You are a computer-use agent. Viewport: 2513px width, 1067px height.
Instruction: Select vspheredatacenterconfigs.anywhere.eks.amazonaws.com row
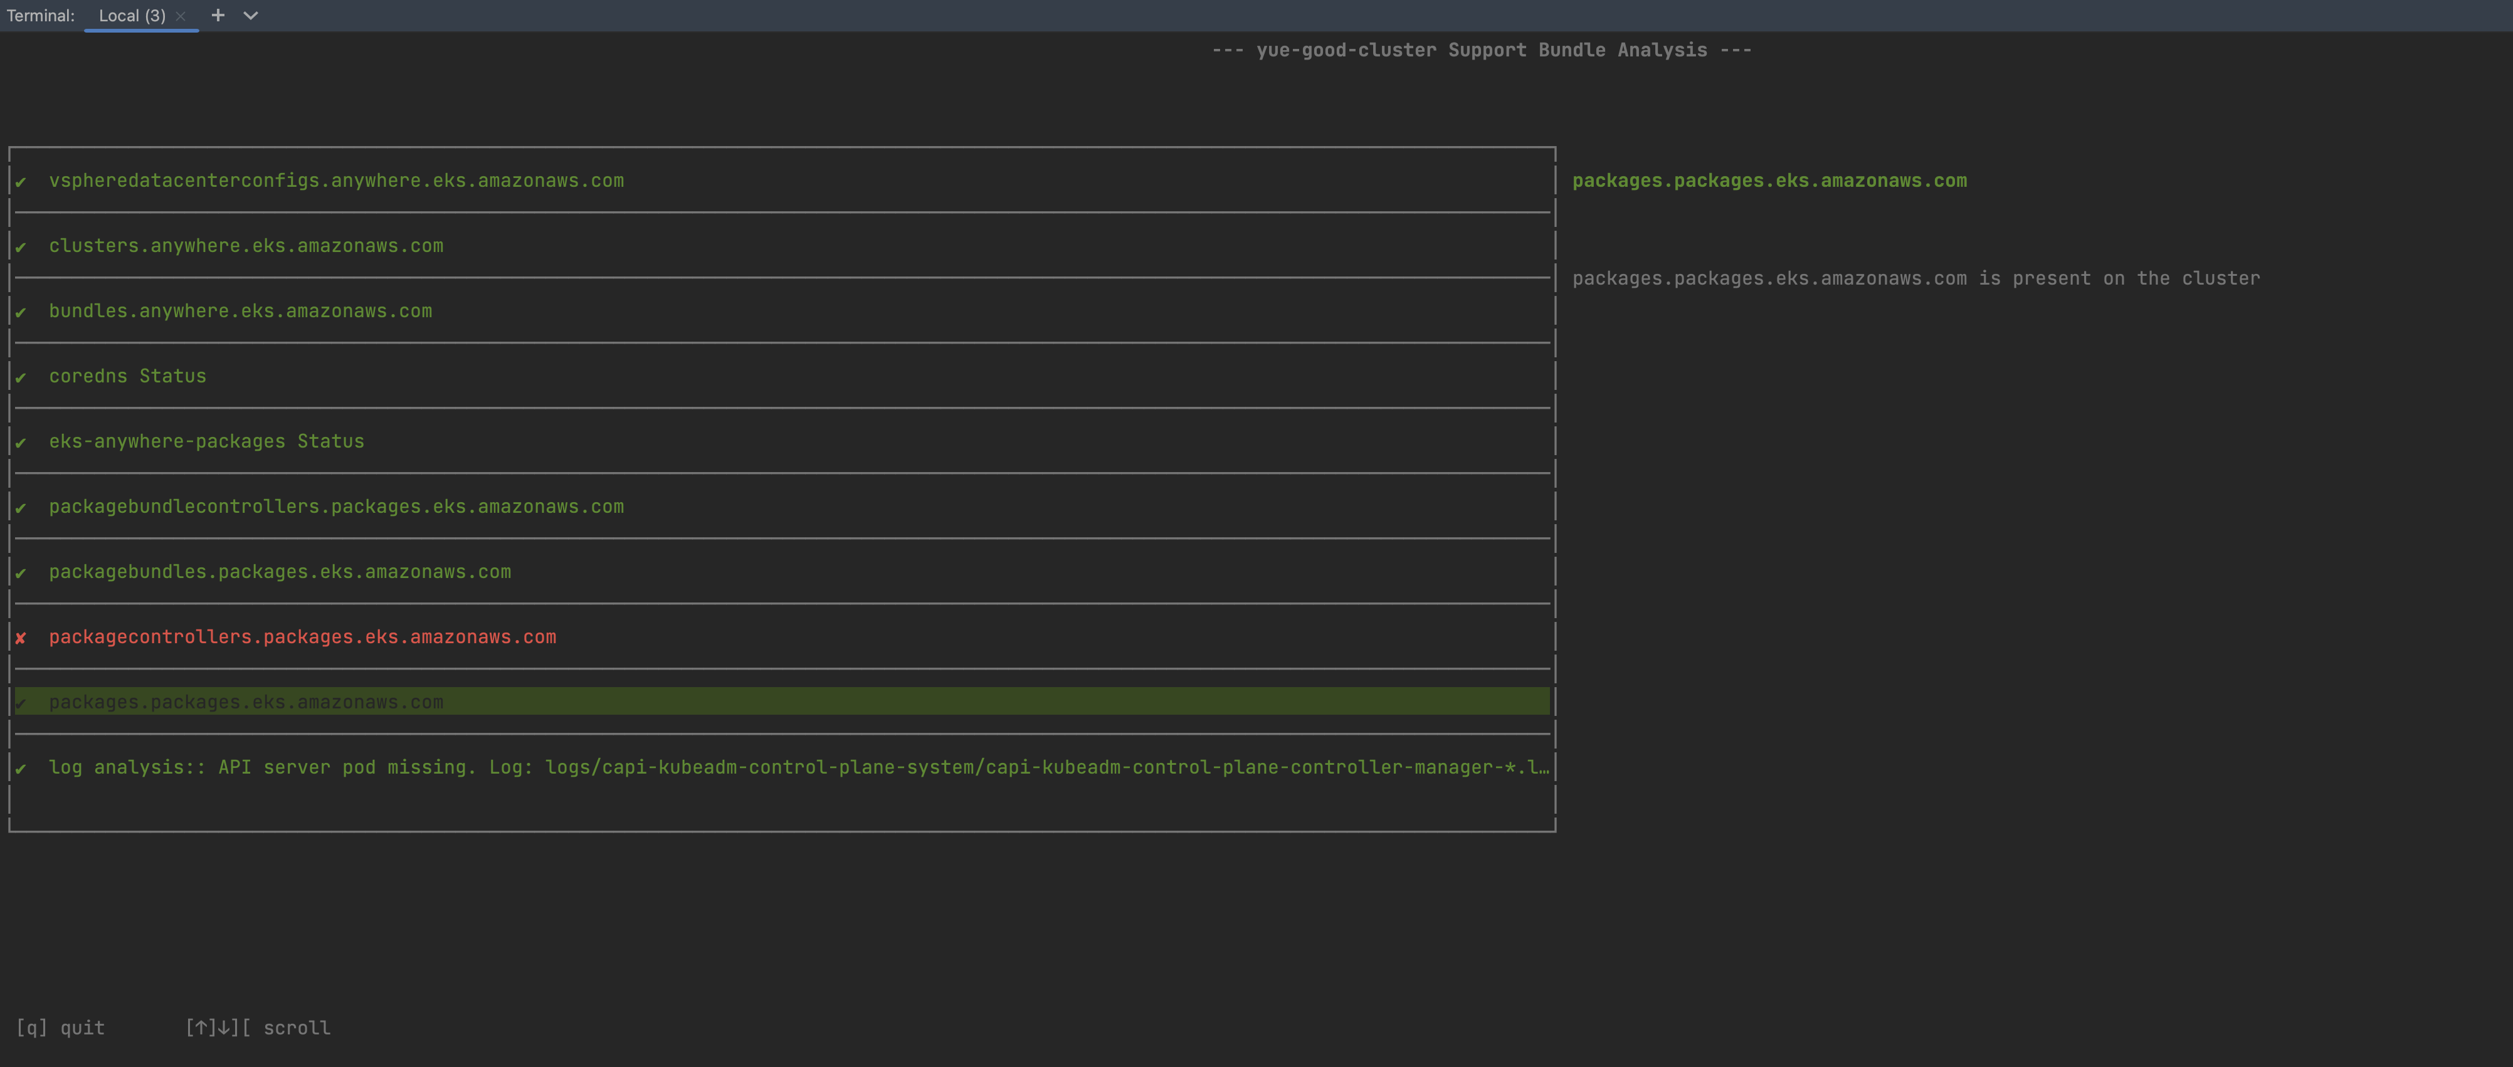click(335, 181)
